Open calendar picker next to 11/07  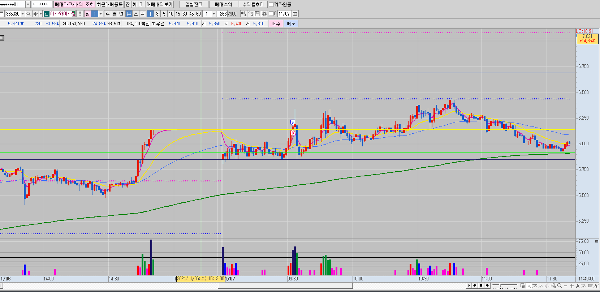click(x=295, y=14)
